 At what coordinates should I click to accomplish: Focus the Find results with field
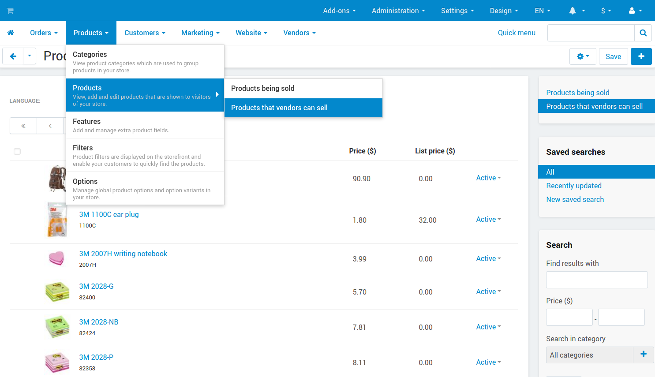[x=597, y=280]
